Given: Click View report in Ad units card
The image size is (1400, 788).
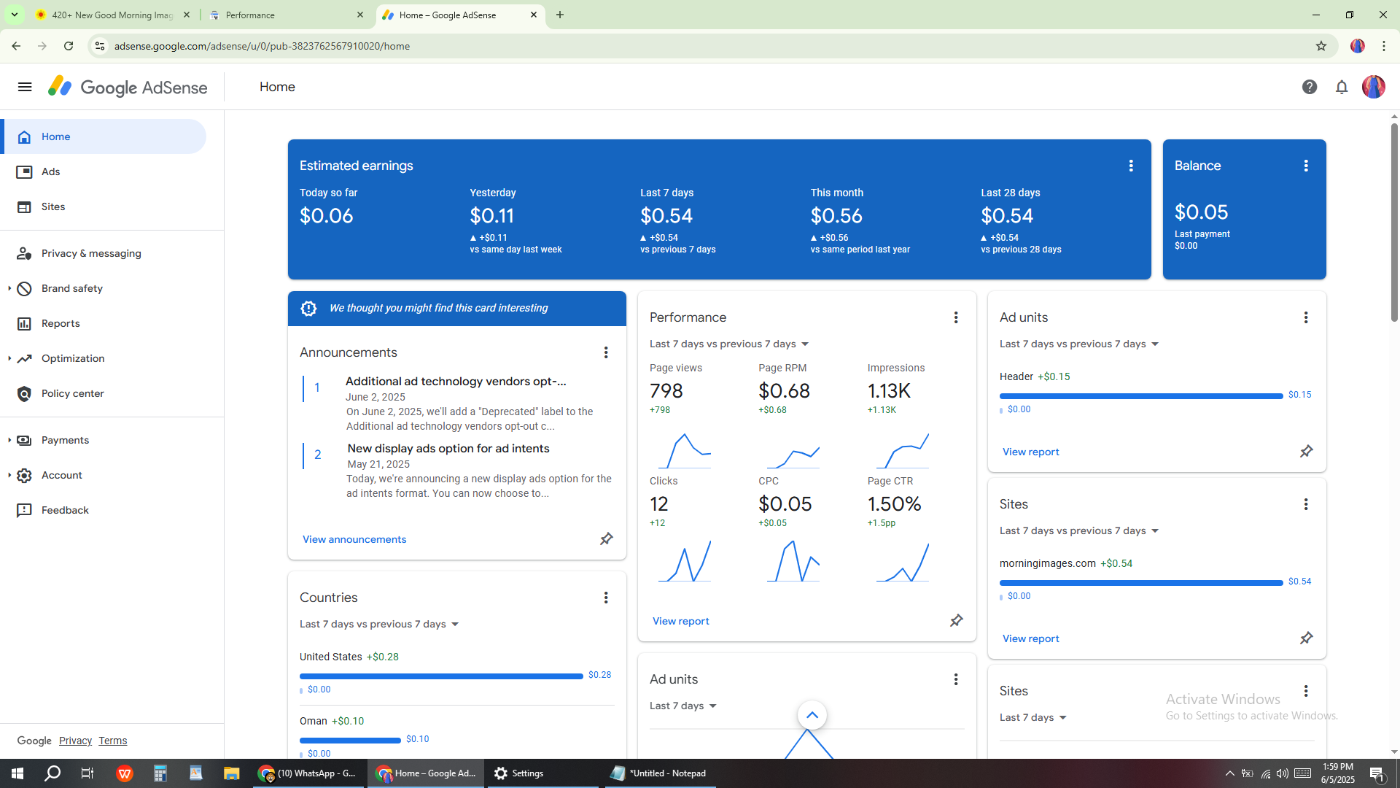Looking at the screenshot, I should (x=1030, y=452).
